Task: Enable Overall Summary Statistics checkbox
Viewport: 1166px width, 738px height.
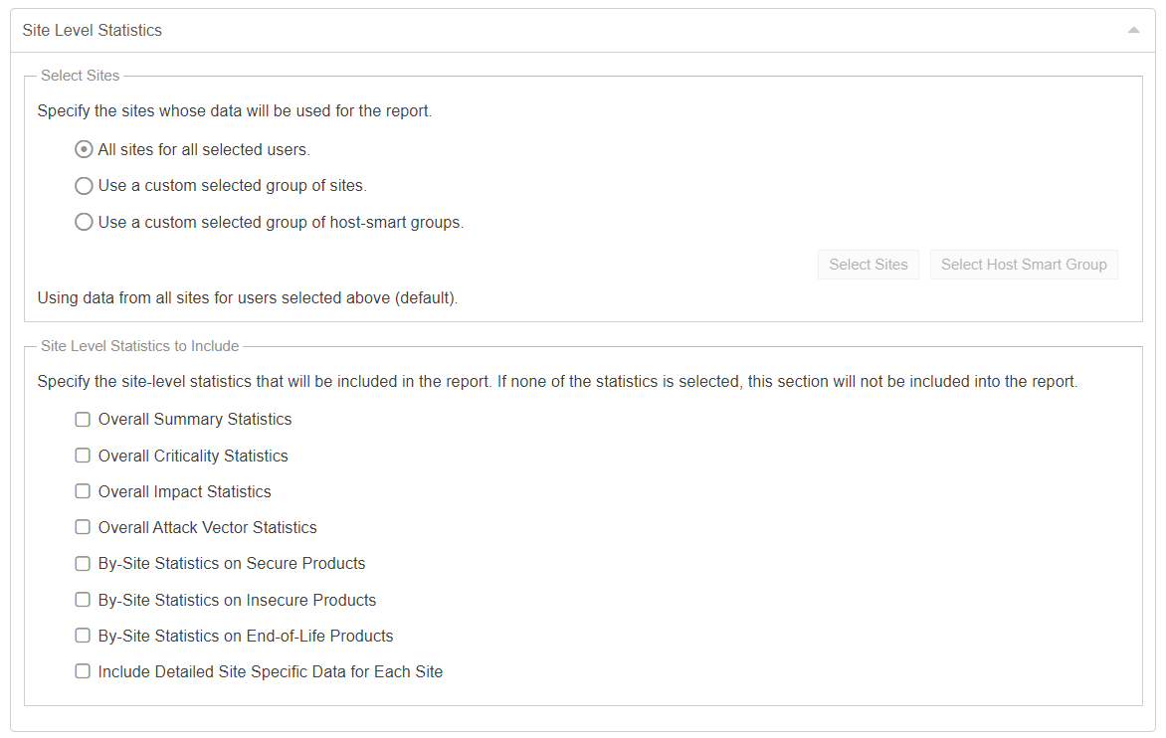Action: pos(83,420)
